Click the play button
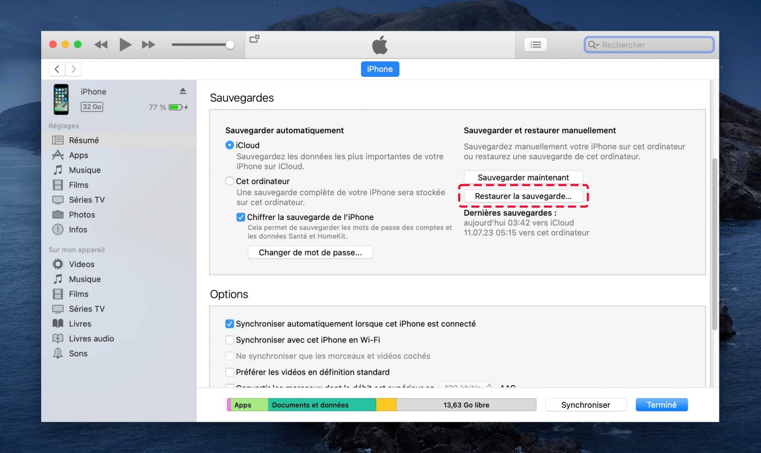 (125, 45)
